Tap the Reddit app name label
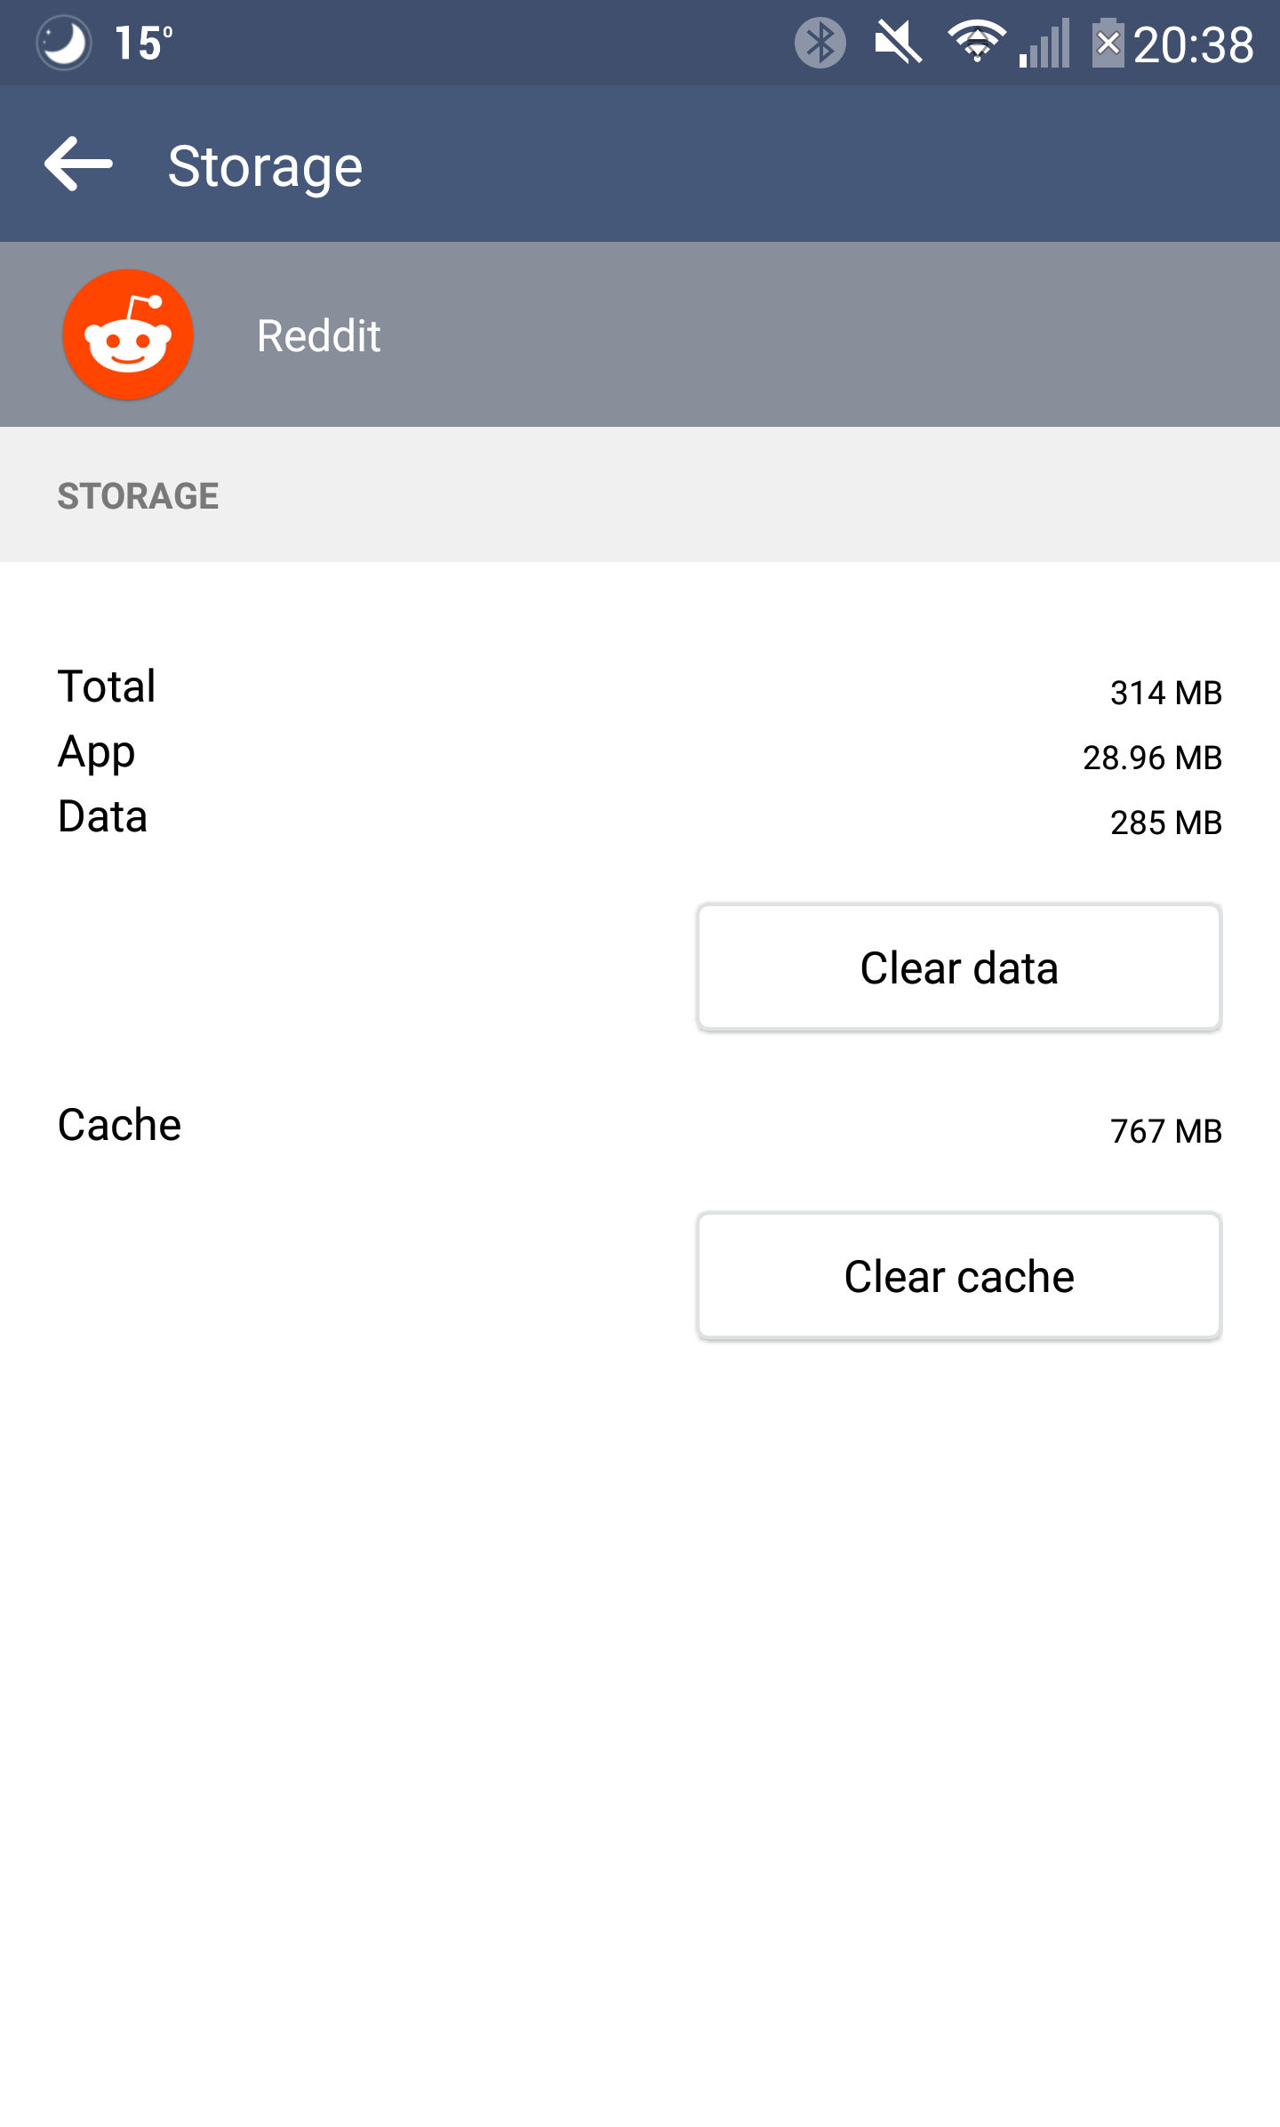 (318, 336)
